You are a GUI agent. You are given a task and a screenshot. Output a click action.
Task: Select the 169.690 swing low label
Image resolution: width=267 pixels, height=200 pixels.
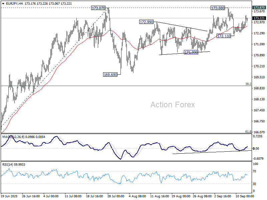click(110, 75)
